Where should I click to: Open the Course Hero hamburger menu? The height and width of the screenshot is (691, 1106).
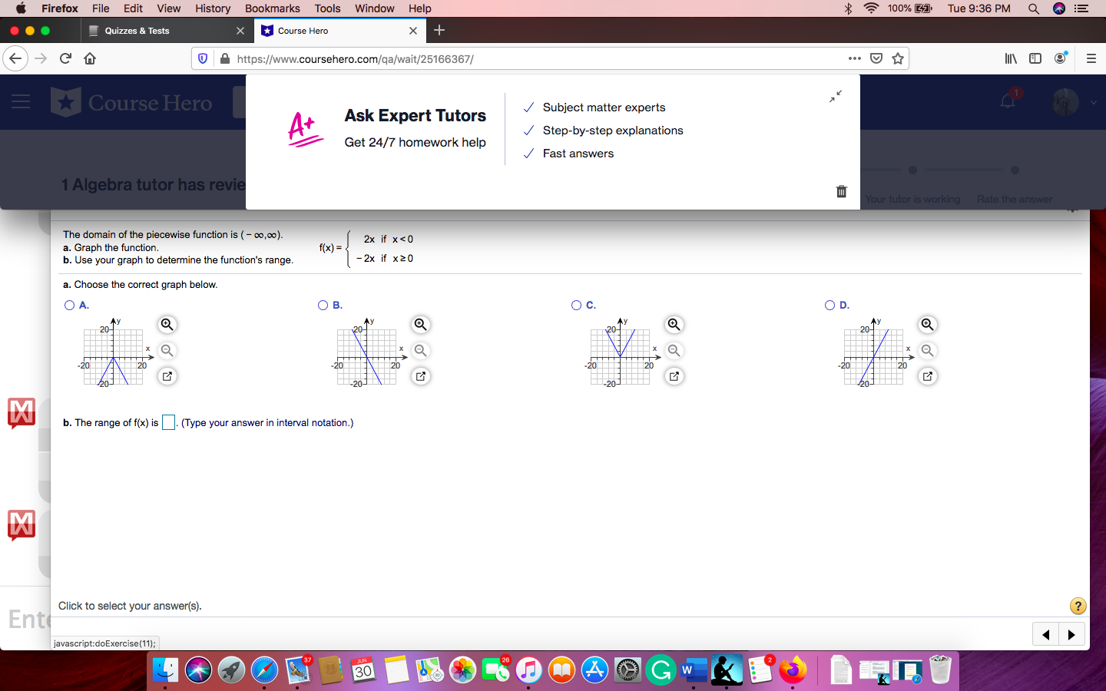click(x=21, y=102)
